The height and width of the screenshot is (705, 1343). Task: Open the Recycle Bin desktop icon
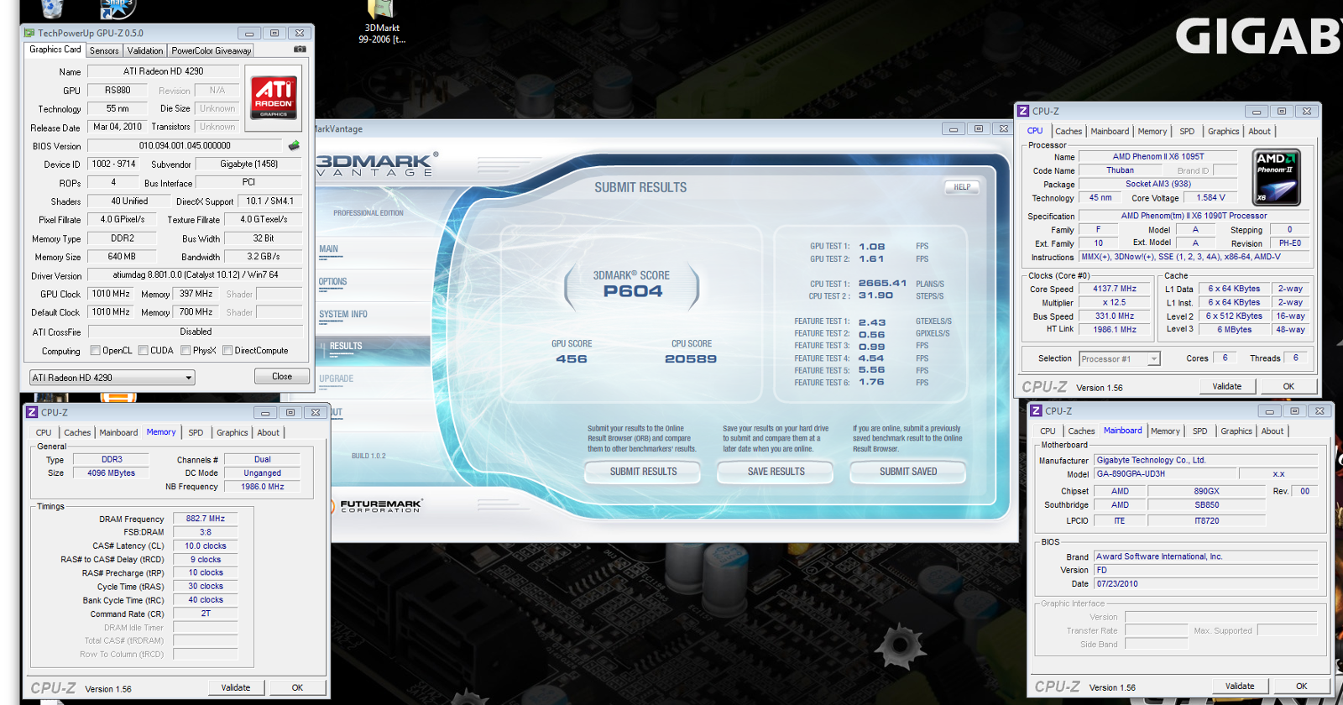pyautogui.click(x=51, y=8)
